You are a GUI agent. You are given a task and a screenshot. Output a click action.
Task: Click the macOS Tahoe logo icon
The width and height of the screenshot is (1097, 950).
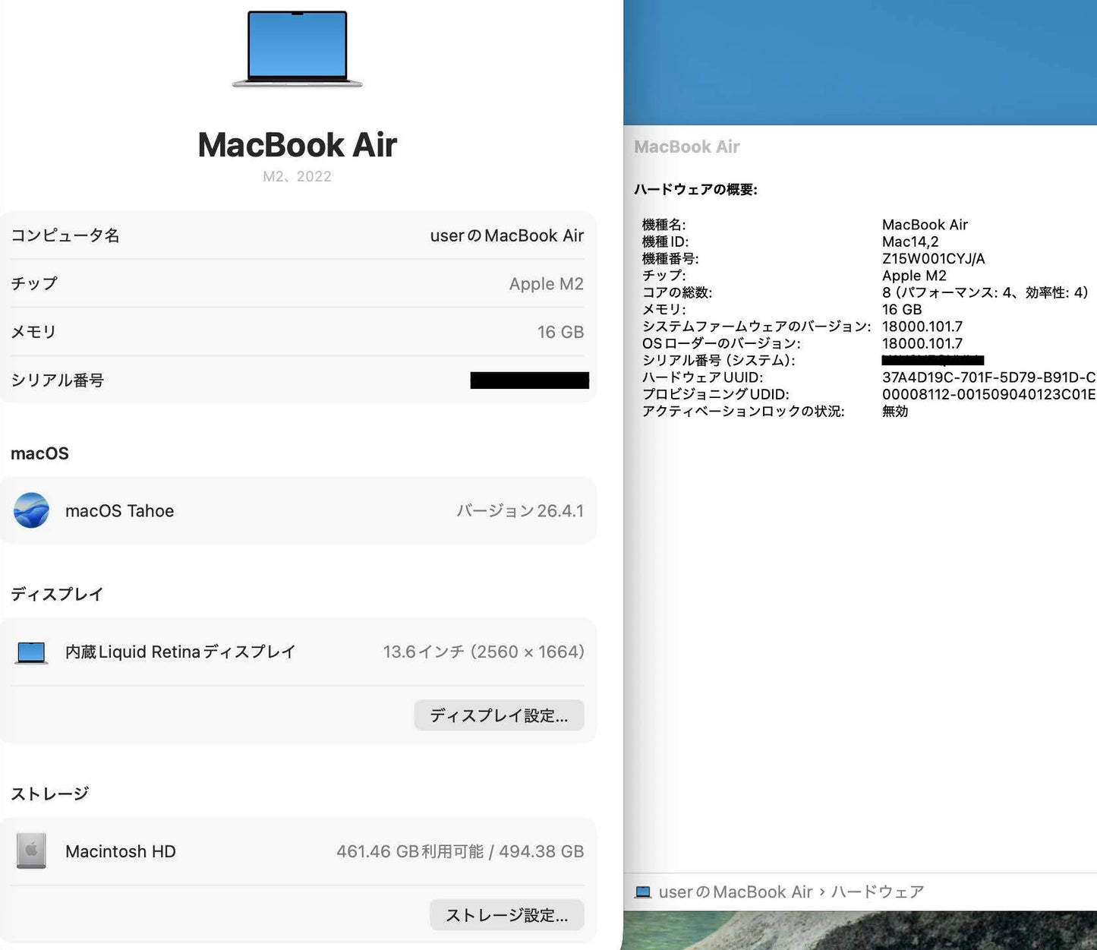point(31,510)
